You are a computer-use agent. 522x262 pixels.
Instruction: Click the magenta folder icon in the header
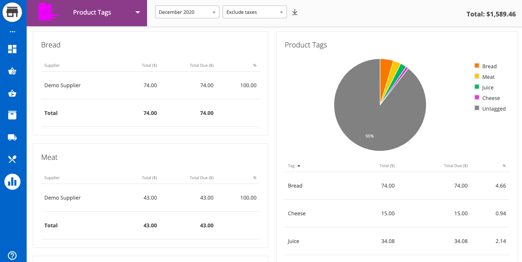(49, 12)
